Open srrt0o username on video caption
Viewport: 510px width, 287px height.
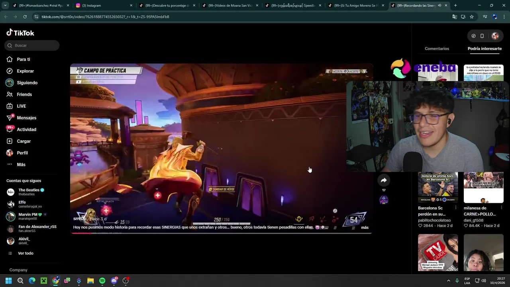80,219
